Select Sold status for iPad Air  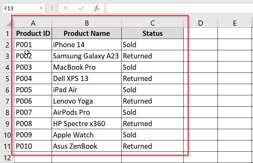[152, 90]
